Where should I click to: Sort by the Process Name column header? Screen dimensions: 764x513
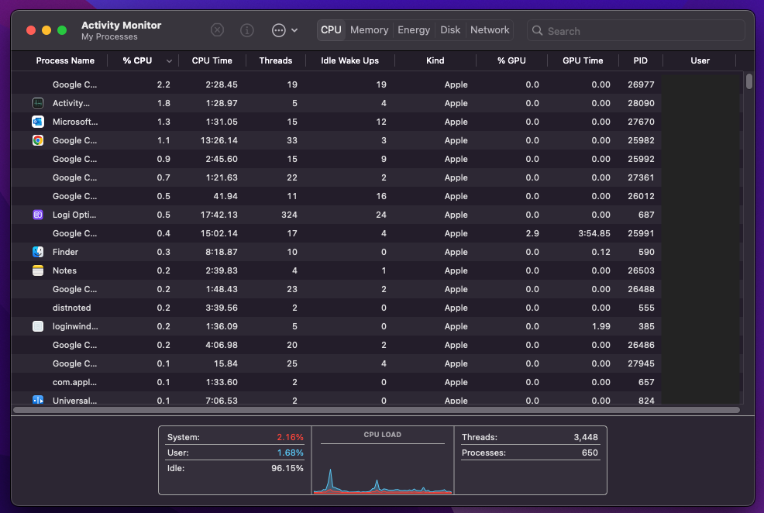(65, 61)
